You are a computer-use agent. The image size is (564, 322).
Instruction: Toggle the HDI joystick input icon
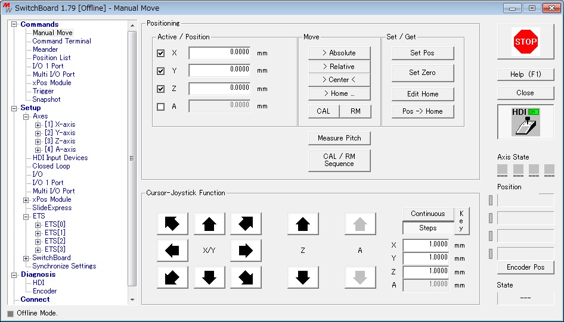pyautogui.click(x=525, y=121)
